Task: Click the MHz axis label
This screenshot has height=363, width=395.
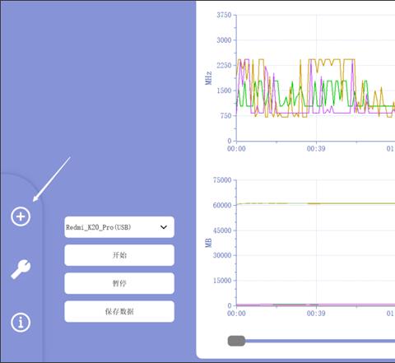Action: 208,78
